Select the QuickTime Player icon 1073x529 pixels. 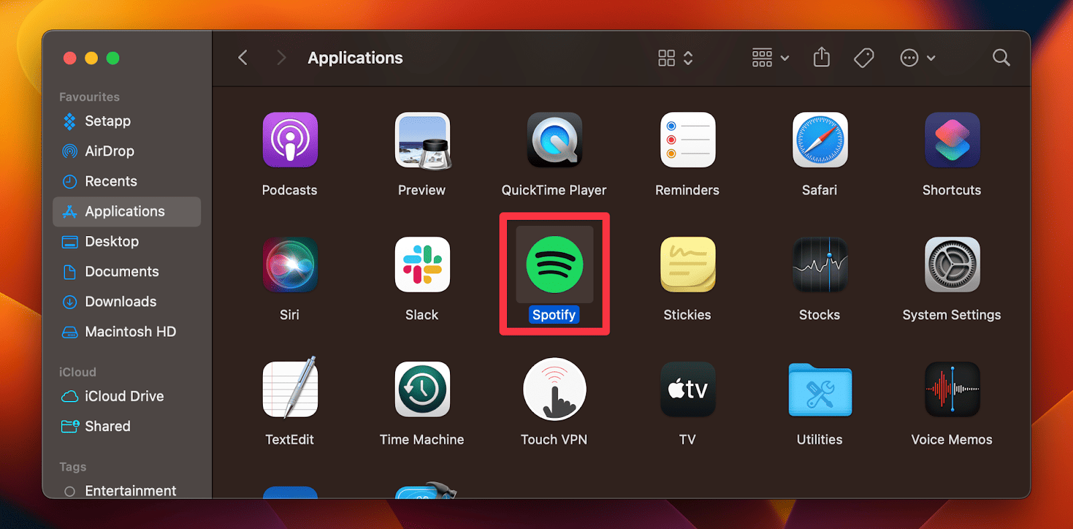(x=555, y=140)
